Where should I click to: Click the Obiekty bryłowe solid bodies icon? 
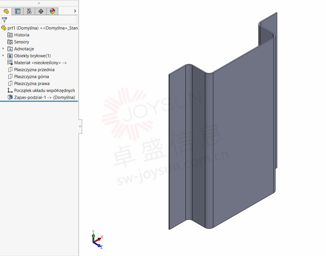(10, 56)
